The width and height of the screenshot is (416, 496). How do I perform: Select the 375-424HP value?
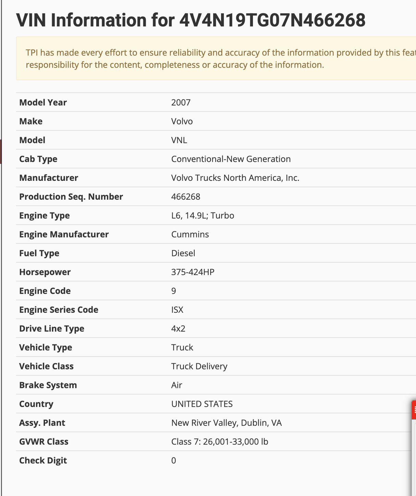click(193, 272)
